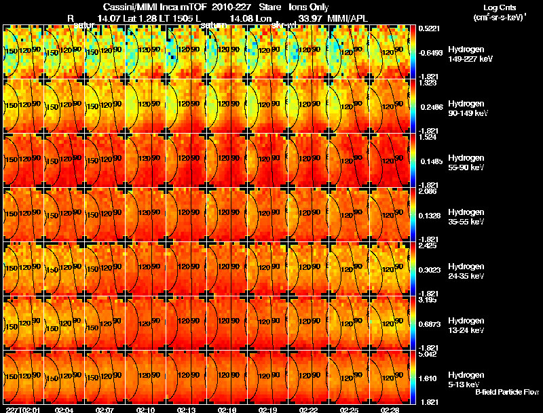Click the 1.610 color scale value
Screen dimensions: 543x413
click(x=428, y=379)
